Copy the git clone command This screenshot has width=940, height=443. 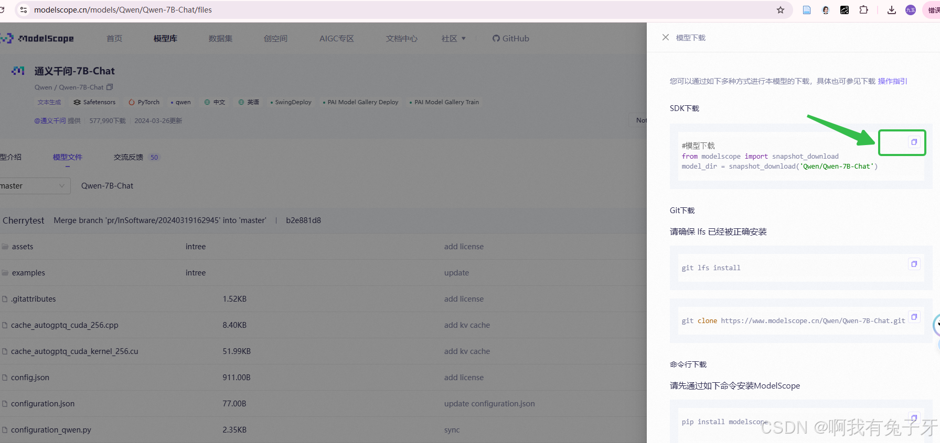click(914, 317)
